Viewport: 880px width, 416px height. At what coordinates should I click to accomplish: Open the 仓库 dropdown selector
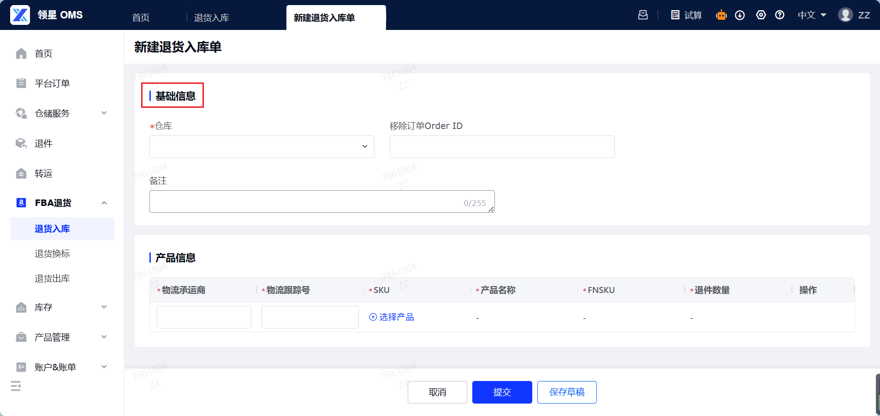pos(262,146)
